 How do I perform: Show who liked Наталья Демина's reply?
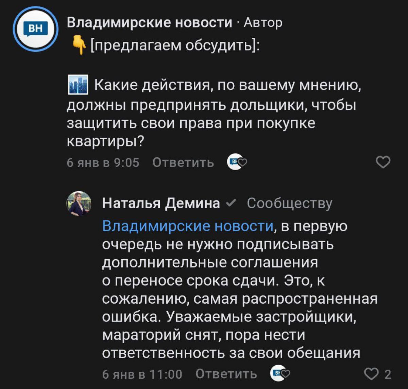point(280,373)
